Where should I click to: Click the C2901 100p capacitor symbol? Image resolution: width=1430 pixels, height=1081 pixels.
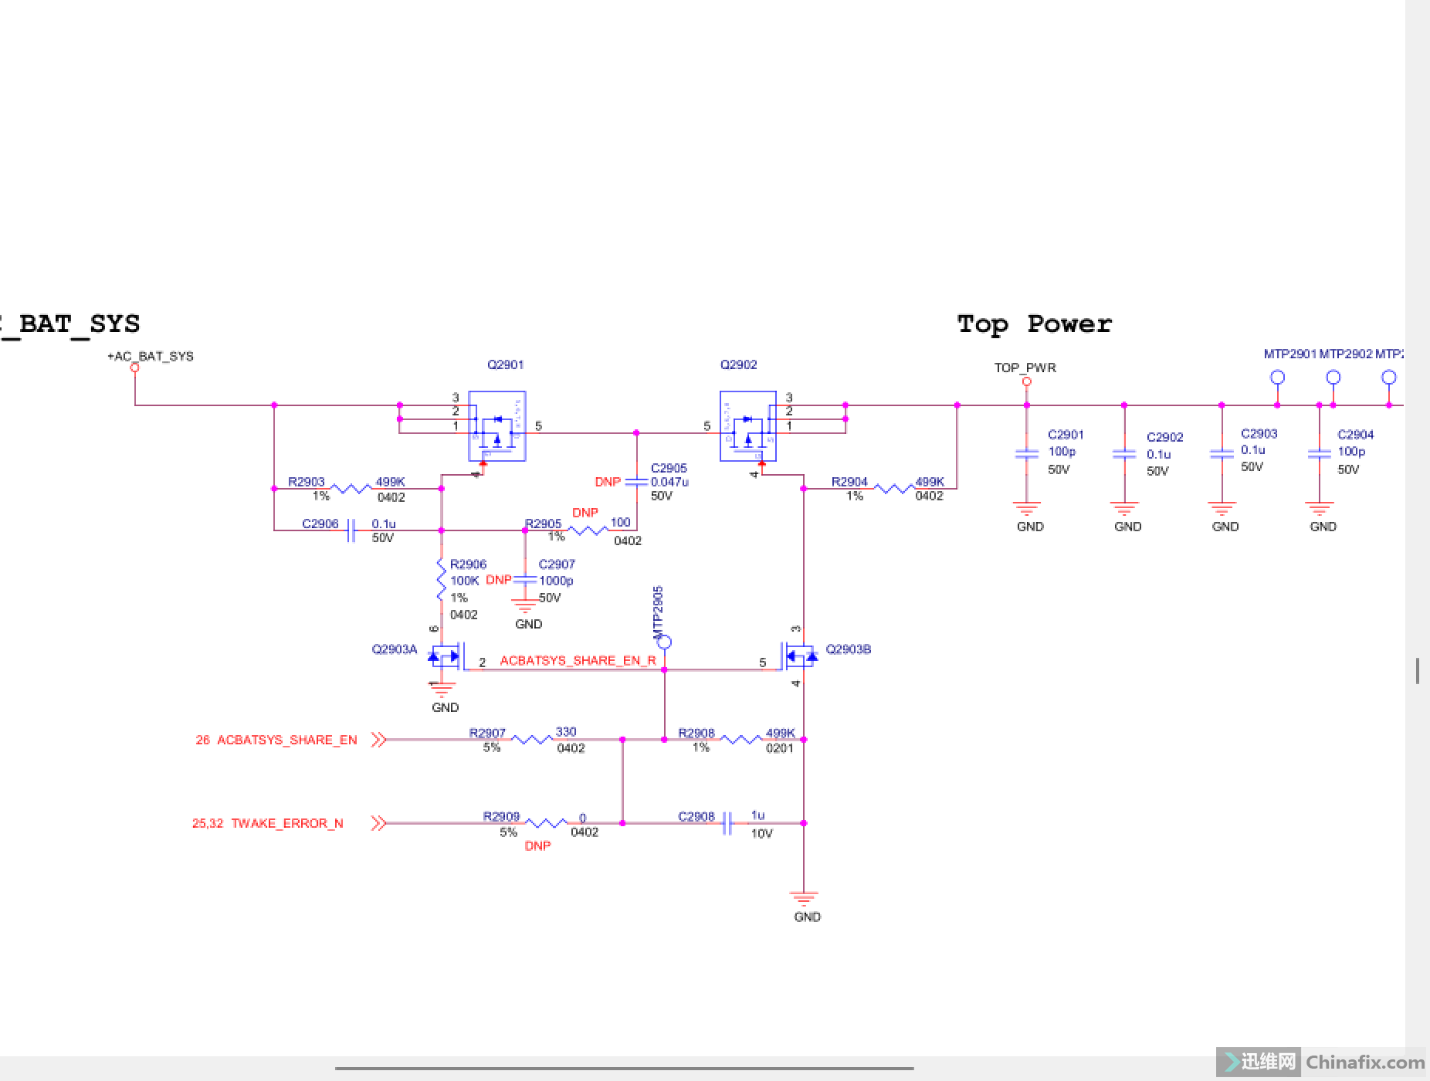tap(1027, 454)
